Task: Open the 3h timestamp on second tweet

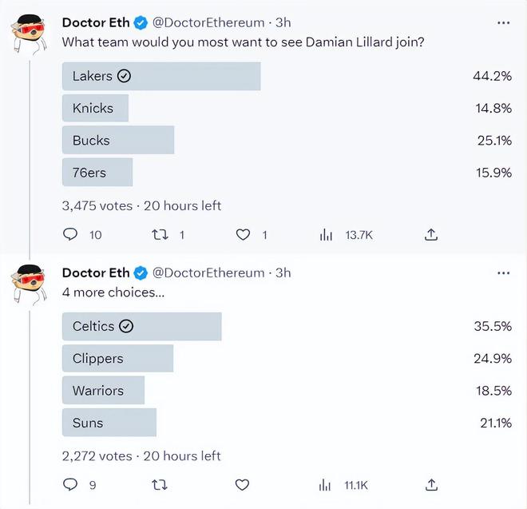Action: tap(283, 272)
